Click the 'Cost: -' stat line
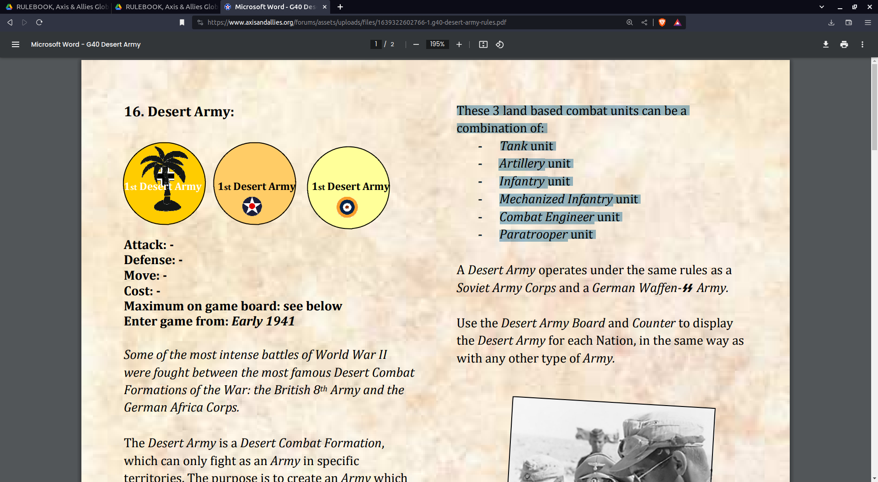Screen dimensions: 878x482 click(142, 291)
